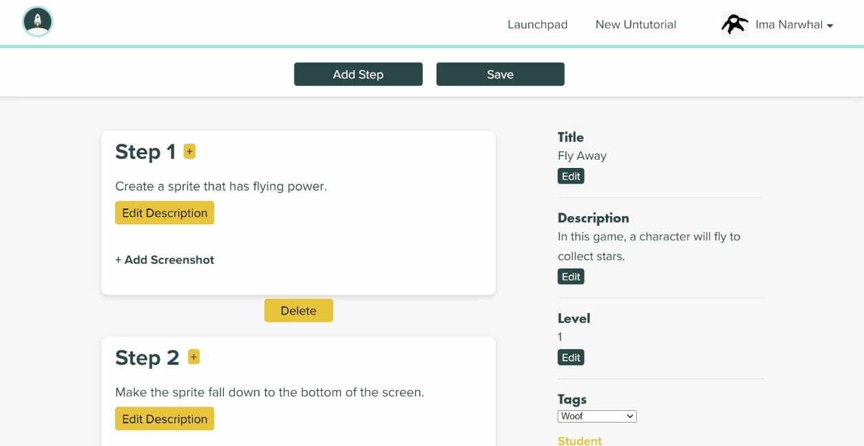Edit the Fly Away title
The width and height of the screenshot is (864, 446).
point(571,176)
